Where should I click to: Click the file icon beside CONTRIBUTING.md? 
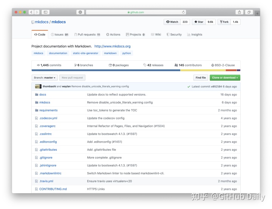click(36, 189)
